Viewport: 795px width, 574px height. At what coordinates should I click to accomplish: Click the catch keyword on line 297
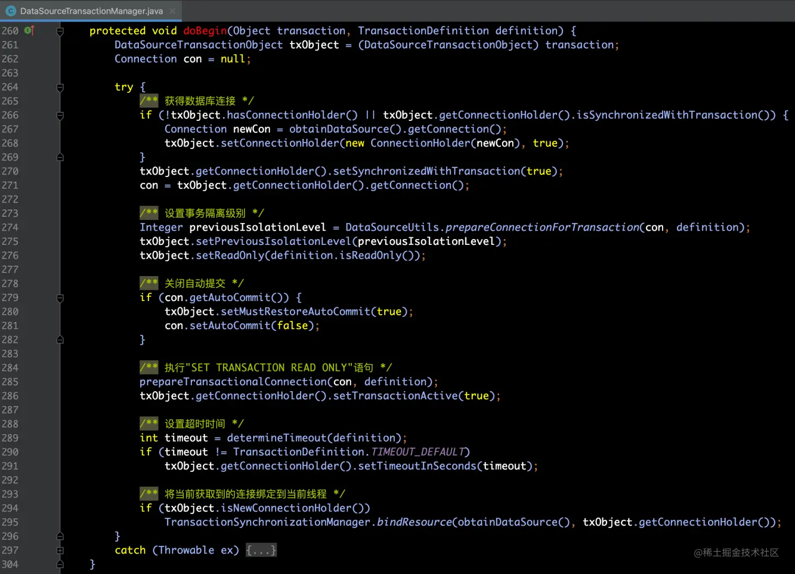click(130, 550)
